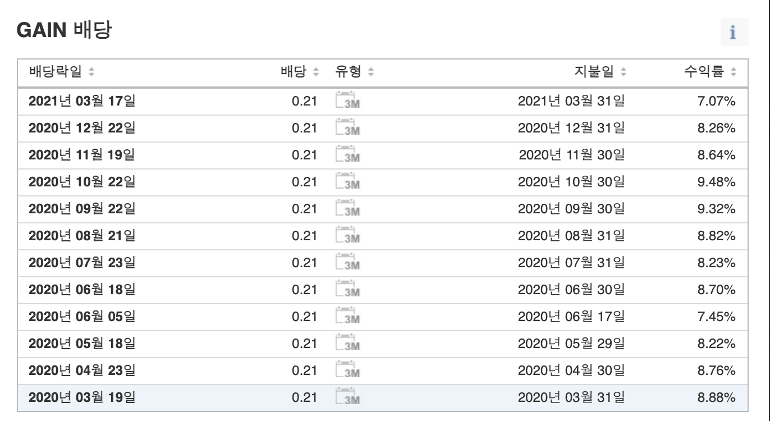Click payment date 2020년 03월 31일
The image size is (770, 421).
[x=571, y=397]
